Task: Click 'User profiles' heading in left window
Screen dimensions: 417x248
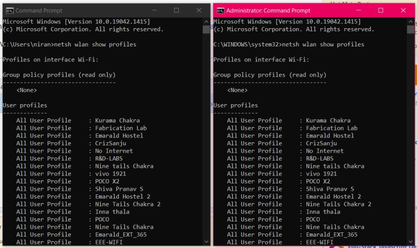Action: click(x=24, y=105)
